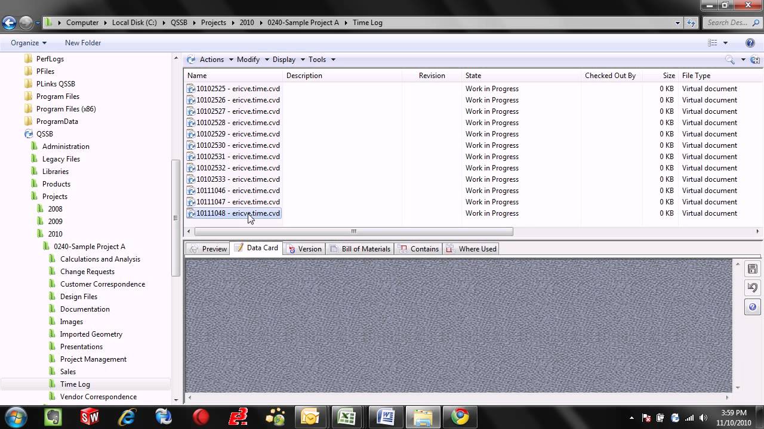Click file icon of 10111046 - ericve.time.cvd
Viewport: 764px width, 429px height.
(x=191, y=191)
